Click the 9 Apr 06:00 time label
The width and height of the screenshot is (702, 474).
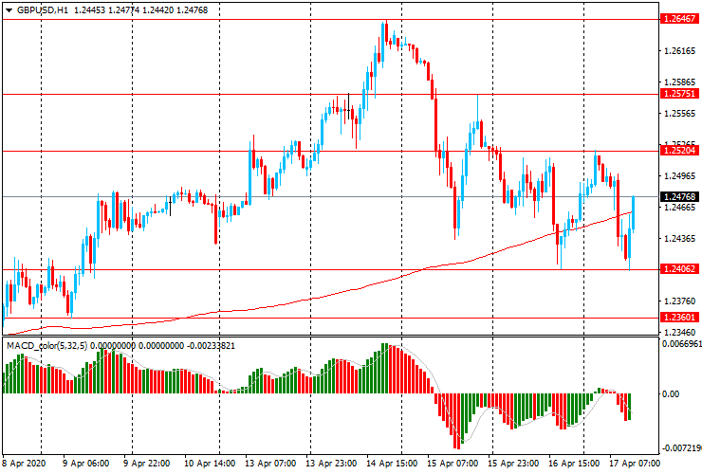pyautogui.click(x=85, y=463)
